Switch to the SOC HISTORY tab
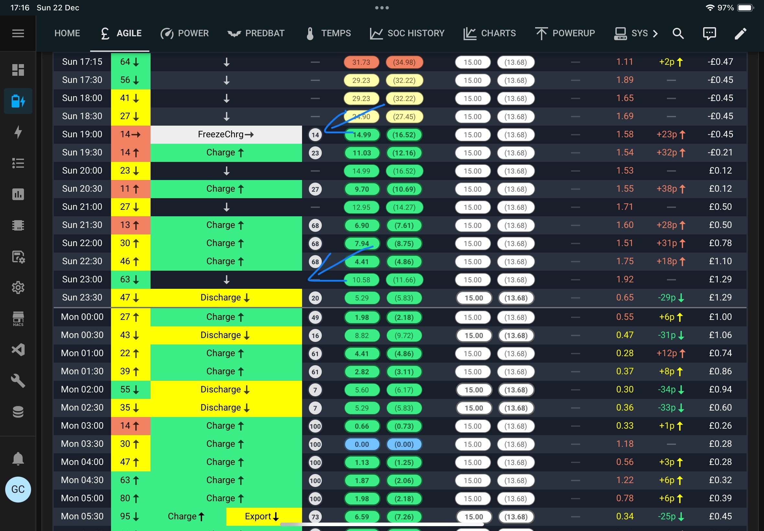 pos(407,33)
